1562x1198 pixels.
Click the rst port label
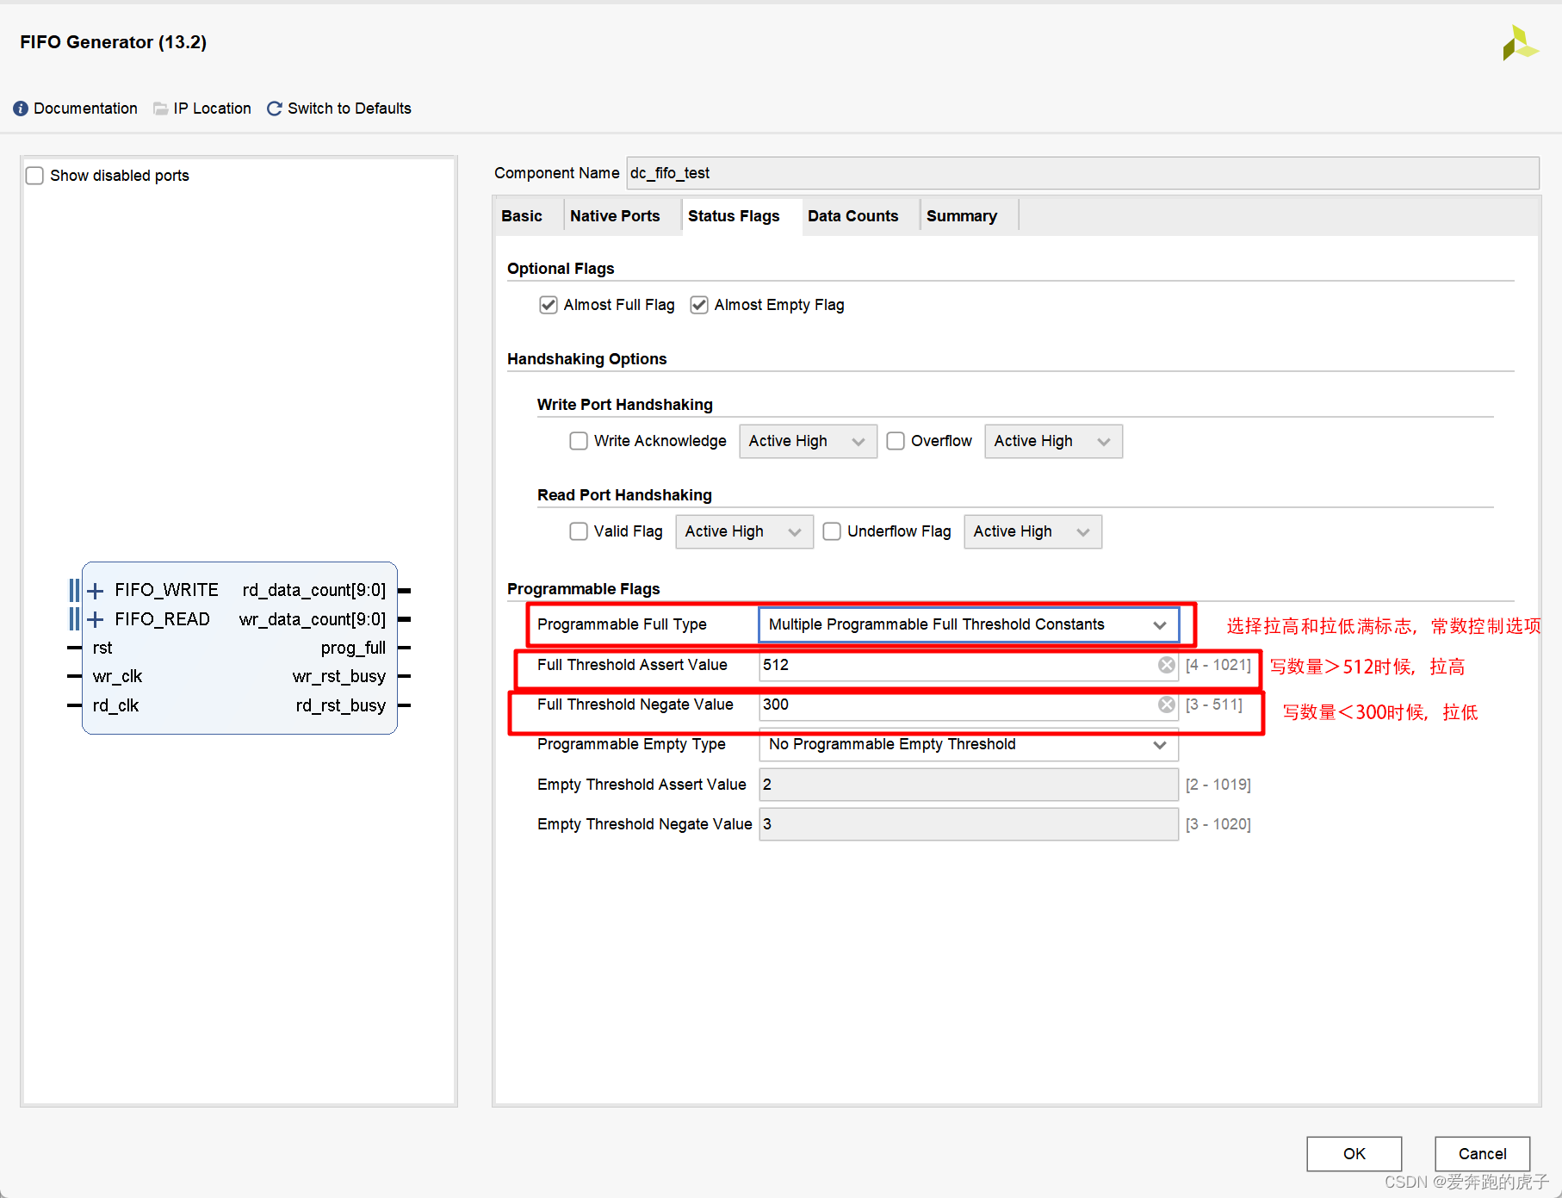pyautogui.click(x=102, y=648)
